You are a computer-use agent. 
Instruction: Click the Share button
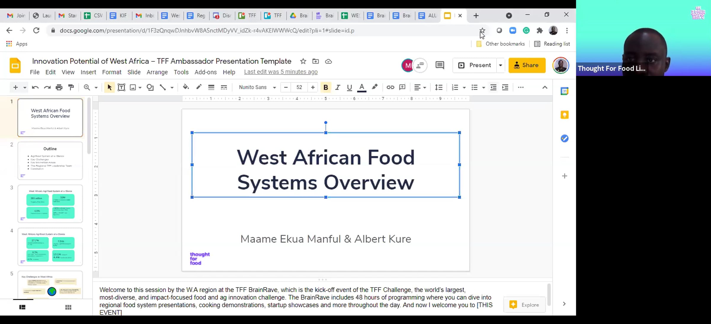(527, 65)
